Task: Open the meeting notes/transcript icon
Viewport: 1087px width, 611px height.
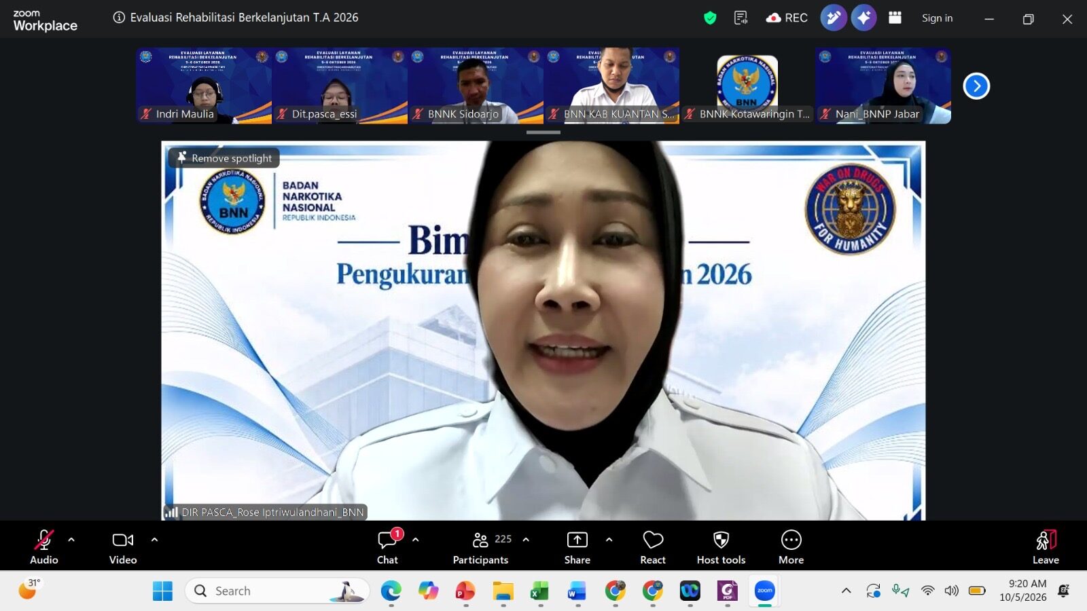Action: [x=741, y=18]
